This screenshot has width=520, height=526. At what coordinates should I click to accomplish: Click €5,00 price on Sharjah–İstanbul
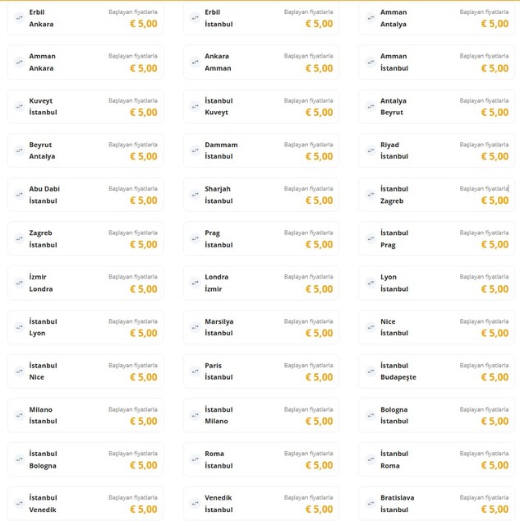(x=319, y=201)
